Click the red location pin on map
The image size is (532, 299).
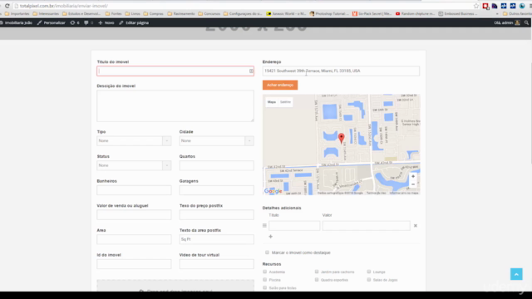pyautogui.click(x=342, y=138)
